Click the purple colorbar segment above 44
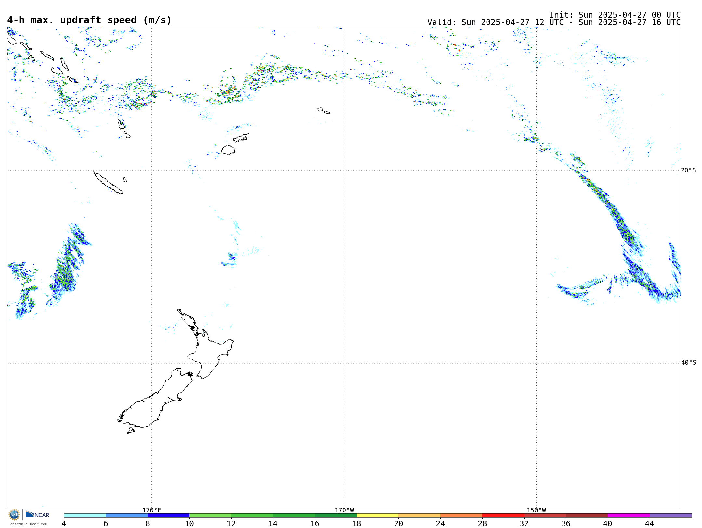702x528 pixels. 670,516
